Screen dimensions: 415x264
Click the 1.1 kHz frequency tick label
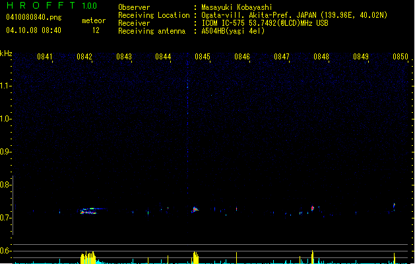5,86
